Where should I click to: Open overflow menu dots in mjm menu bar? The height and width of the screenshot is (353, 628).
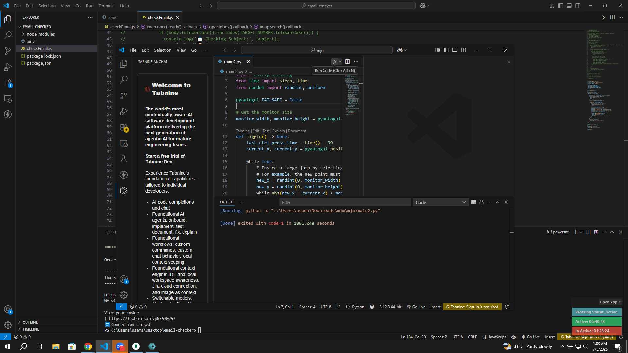[205, 50]
